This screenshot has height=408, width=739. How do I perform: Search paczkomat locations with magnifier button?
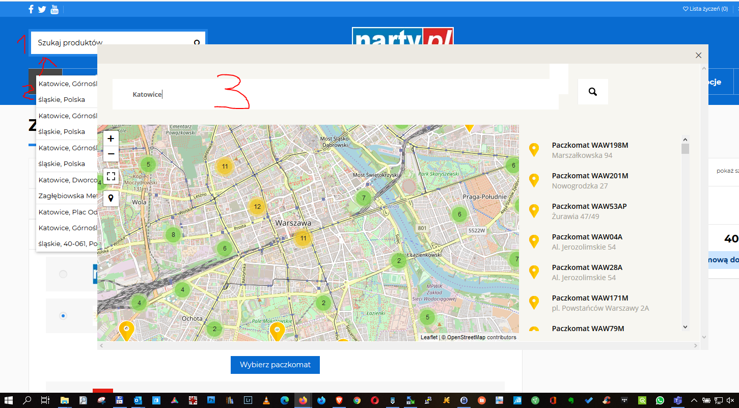click(x=593, y=92)
